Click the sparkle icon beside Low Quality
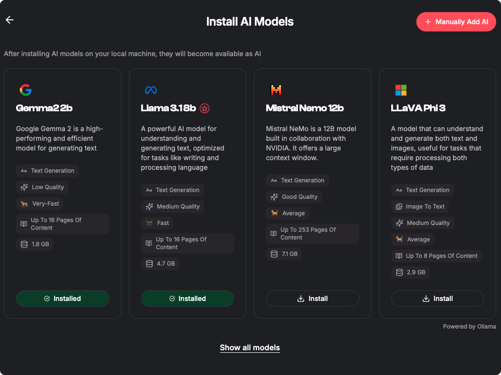The height and width of the screenshot is (375, 501). [x=24, y=187]
